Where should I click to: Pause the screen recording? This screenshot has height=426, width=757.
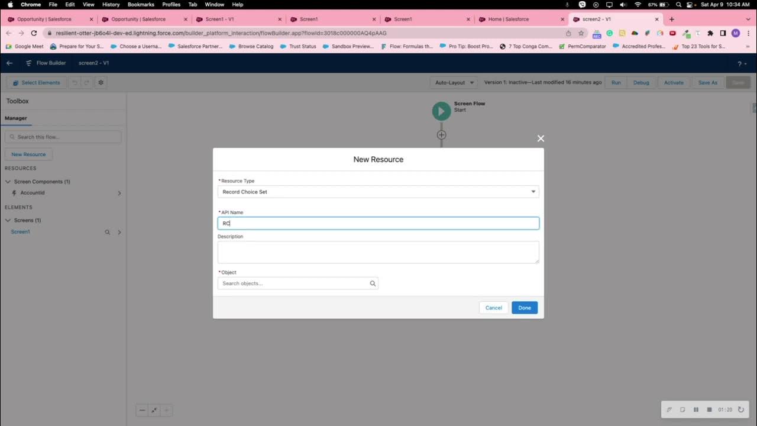[695, 409]
